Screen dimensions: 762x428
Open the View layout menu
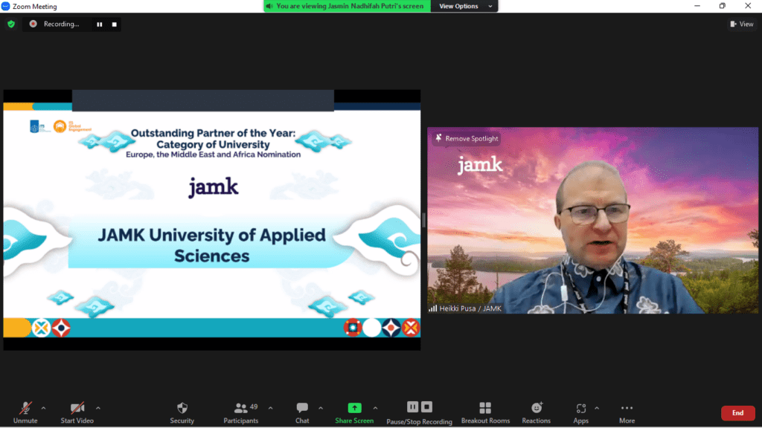741,24
